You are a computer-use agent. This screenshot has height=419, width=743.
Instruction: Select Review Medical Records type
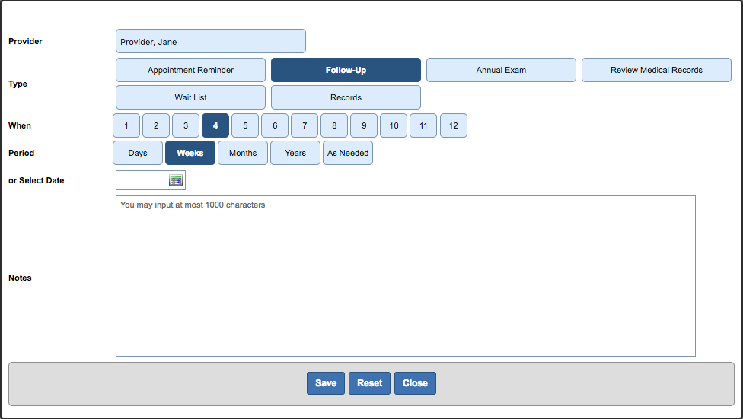[x=656, y=70]
